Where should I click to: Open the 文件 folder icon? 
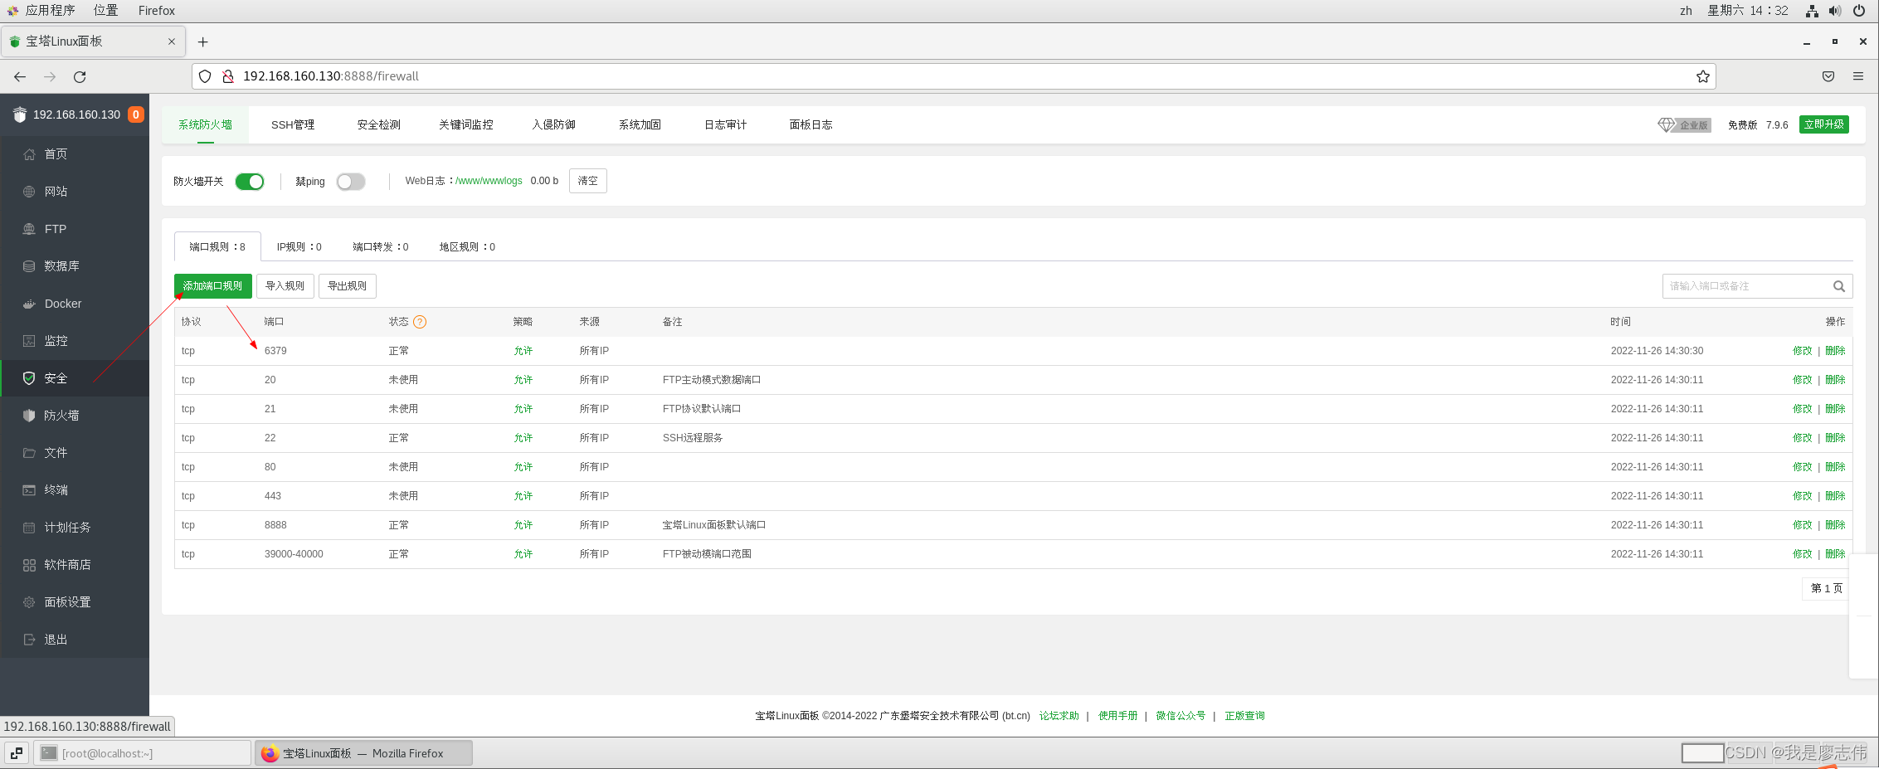pos(29,453)
